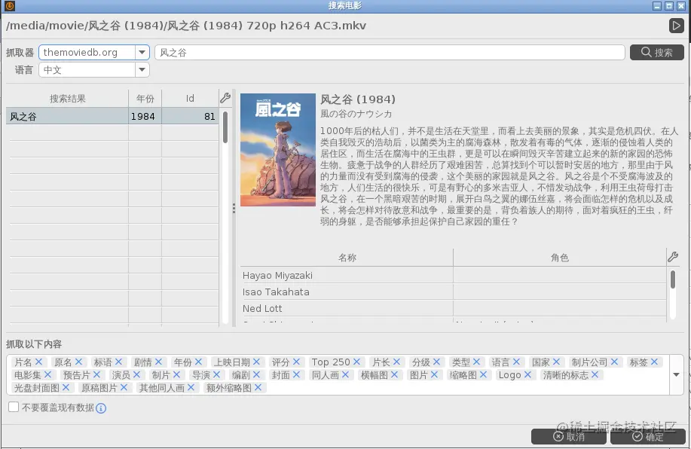
Task: Click the 风之谷 movie poster thumbnail
Action: point(277,150)
